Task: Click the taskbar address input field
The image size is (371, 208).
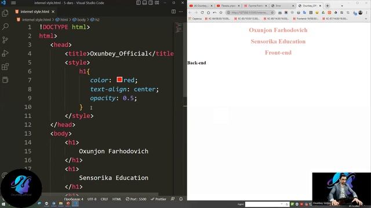Action: pos(267,204)
